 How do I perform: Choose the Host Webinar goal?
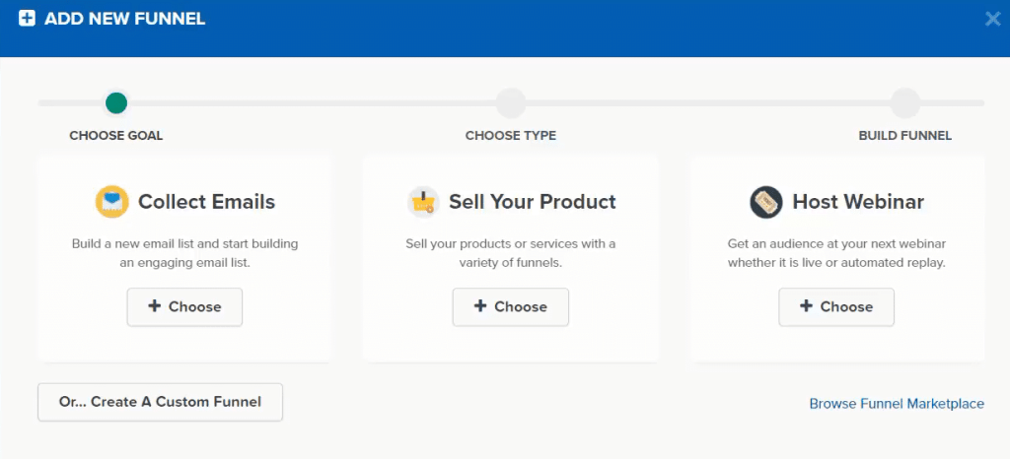click(x=836, y=306)
